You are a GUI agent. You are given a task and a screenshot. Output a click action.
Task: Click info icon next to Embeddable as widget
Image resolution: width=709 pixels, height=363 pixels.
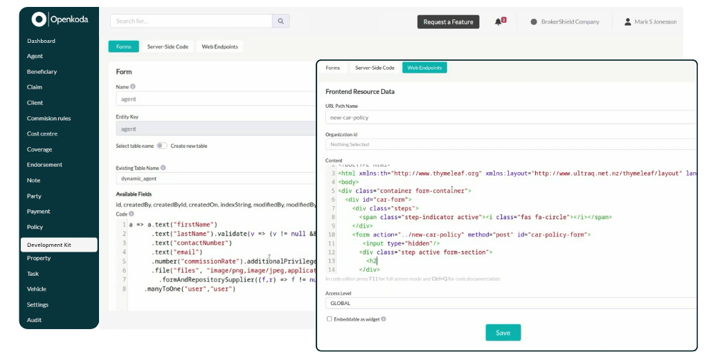(384, 319)
